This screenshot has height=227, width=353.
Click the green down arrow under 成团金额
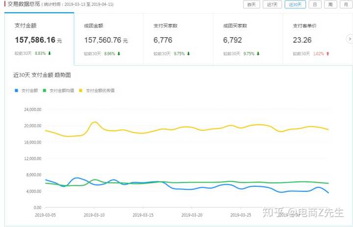(119, 53)
